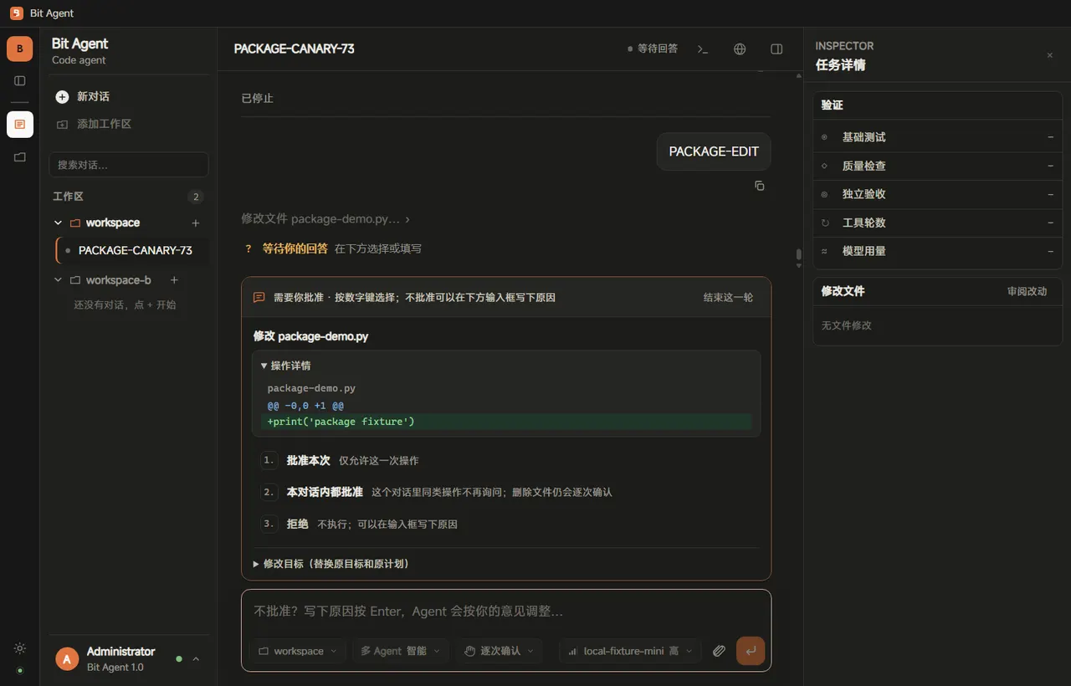Choose option 3 拒绝
This screenshot has width=1071, height=686.
point(506,525)
